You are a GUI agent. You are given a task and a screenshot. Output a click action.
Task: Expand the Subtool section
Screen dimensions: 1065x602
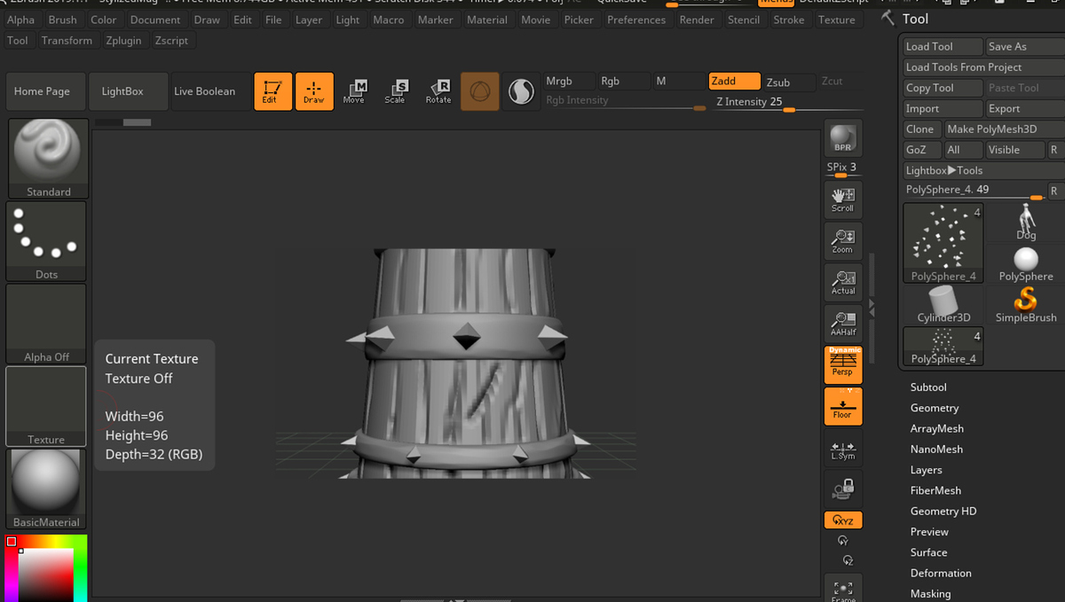[928, 387]
